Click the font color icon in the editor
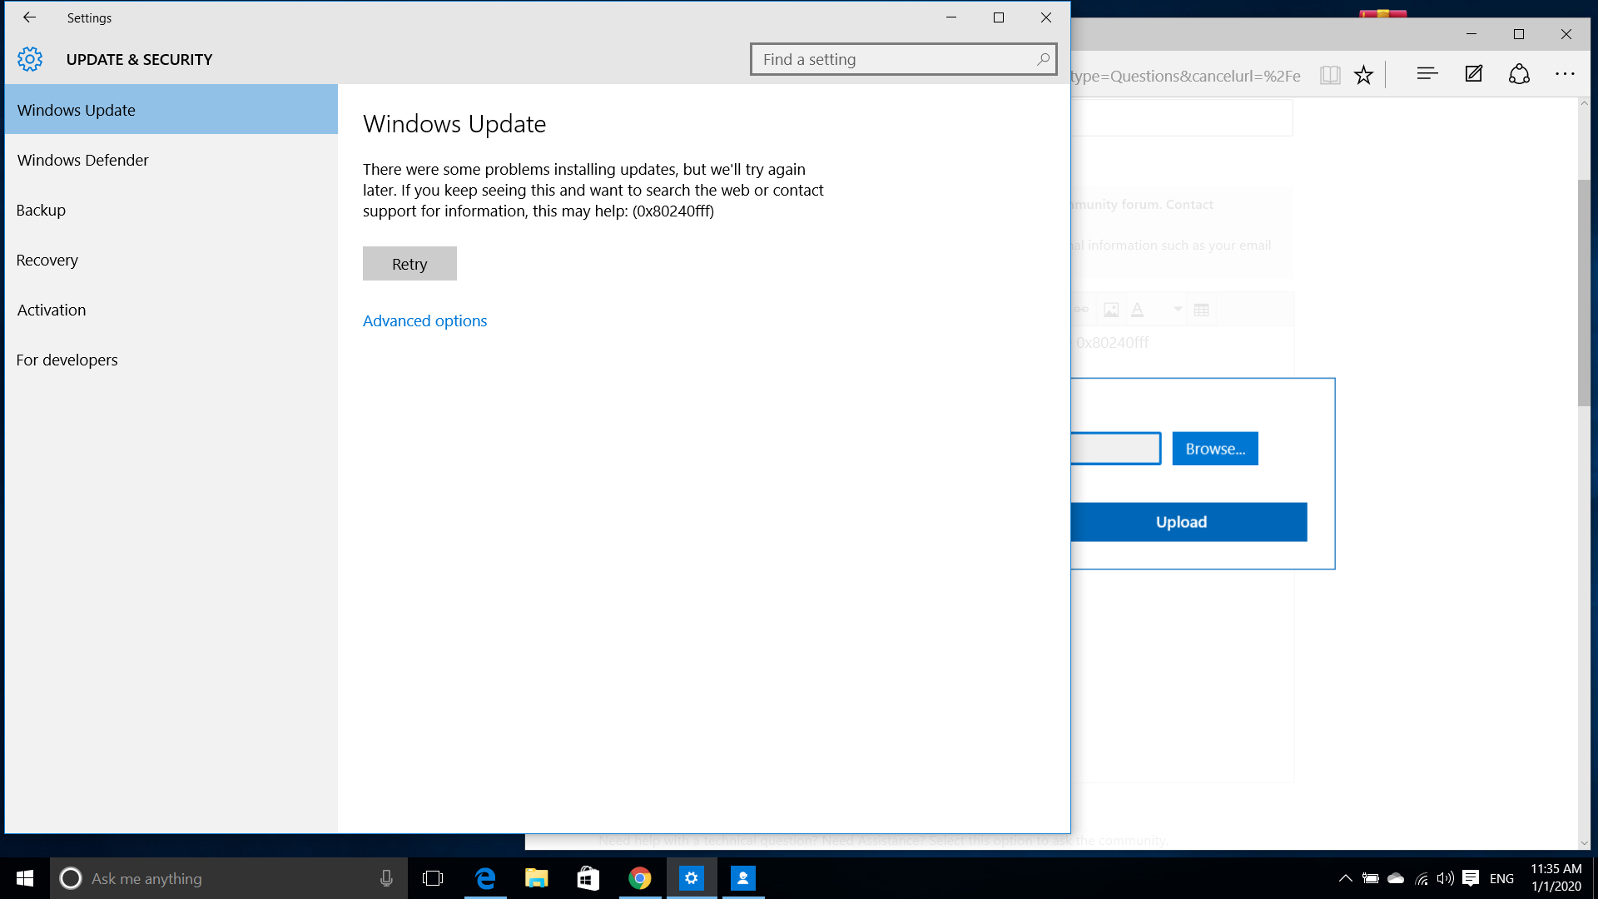Image resolution: width=1598 pixels, height=899 pixels. (1138, 310)
